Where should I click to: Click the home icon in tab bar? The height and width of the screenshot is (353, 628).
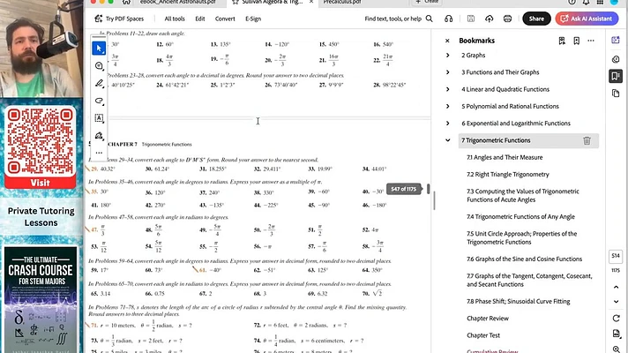point(126,2)
